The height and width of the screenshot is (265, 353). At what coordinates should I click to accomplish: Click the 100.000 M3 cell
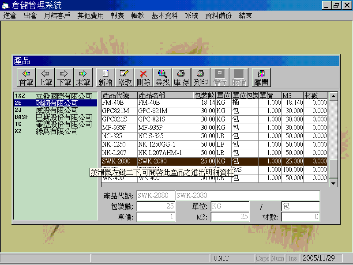(x=292, y=170)
